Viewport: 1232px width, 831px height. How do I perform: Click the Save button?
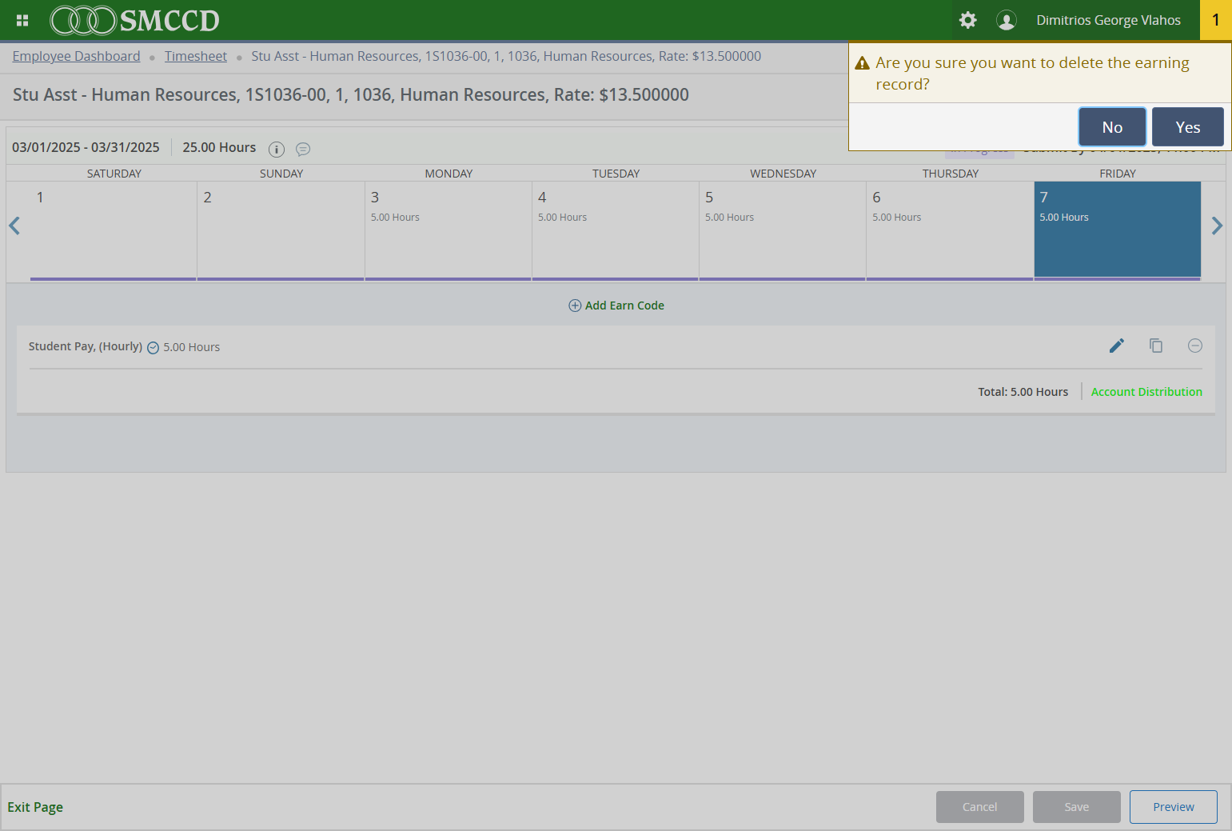pos(1077,807)
